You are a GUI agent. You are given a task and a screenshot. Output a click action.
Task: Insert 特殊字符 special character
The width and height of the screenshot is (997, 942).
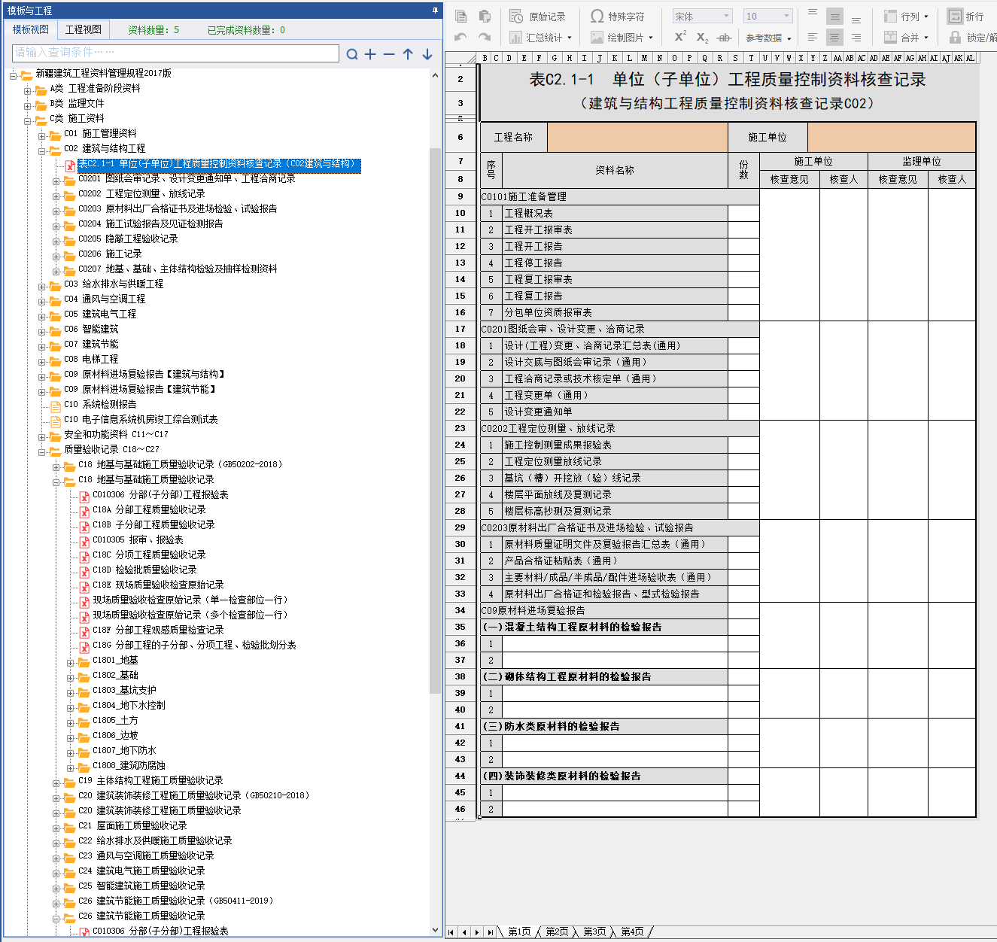point(618,16)
